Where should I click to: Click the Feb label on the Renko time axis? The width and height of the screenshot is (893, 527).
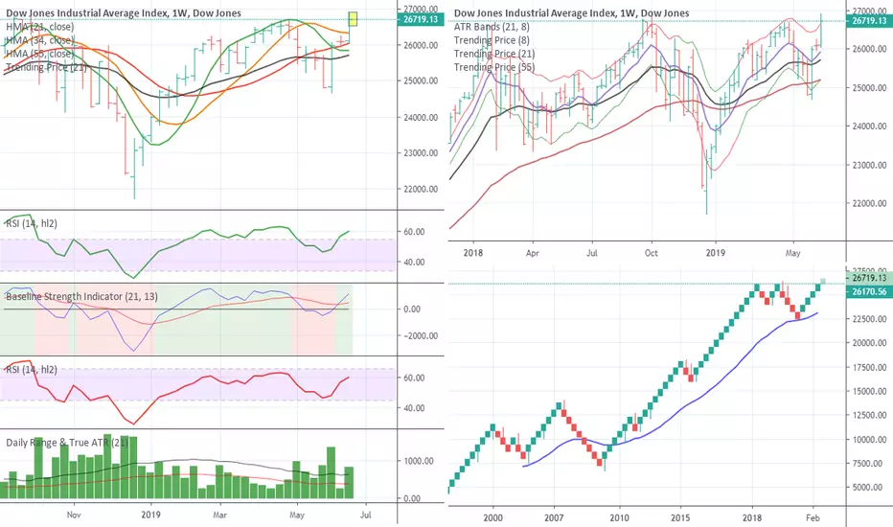pos(813,517)
